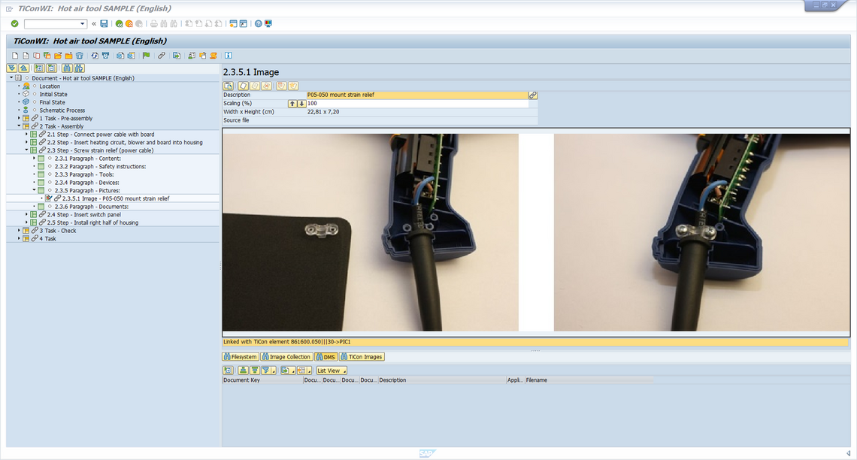Expand the 3 Task - Check node
Image resolution: width=857 pixels, height=460 pixels.
(19, 231)
